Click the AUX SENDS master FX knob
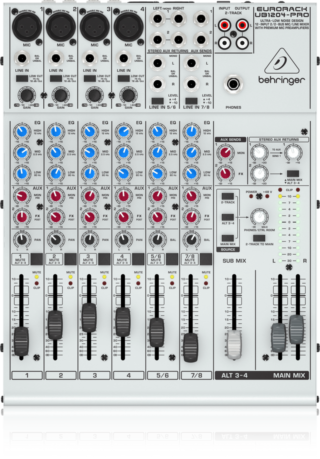The height and width of the screenshot is (459, 320). click(x=225, y=174)
